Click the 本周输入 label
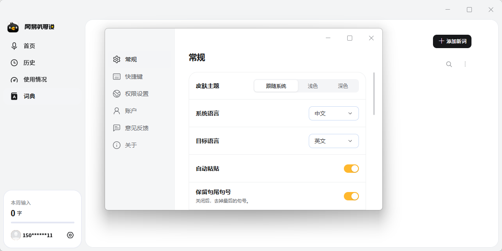502x251 pixels. click(21, 202)
